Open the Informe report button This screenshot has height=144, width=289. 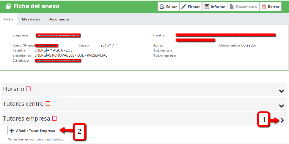(x=214, y=7)
